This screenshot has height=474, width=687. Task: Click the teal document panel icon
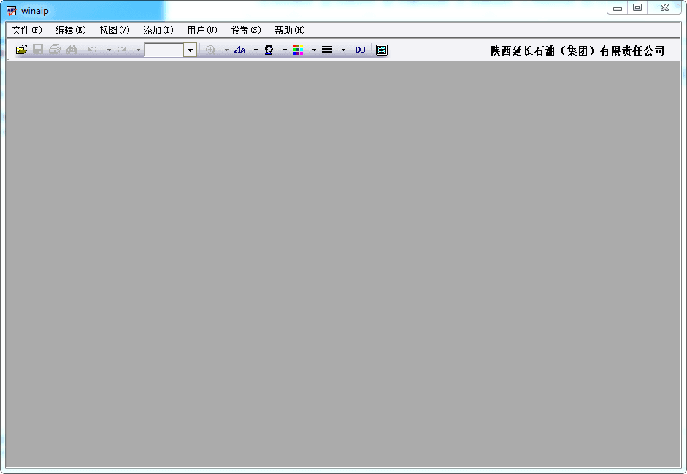tap(382, 50)
